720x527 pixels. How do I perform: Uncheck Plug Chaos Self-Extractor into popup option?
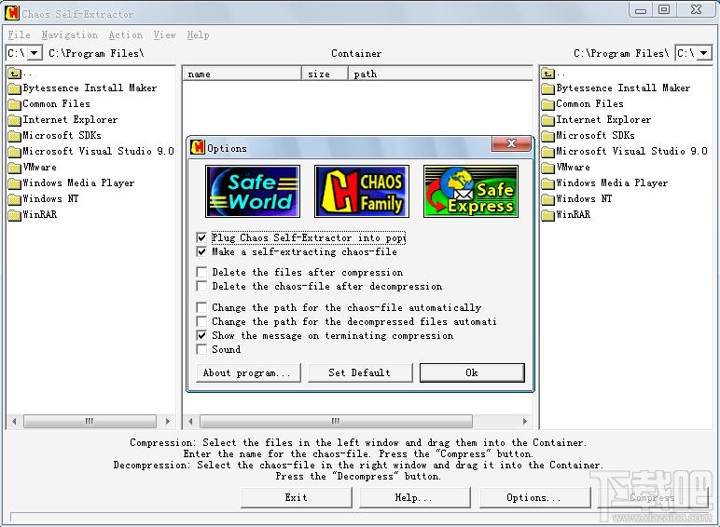pyautogui.click(x=201, y=237)
